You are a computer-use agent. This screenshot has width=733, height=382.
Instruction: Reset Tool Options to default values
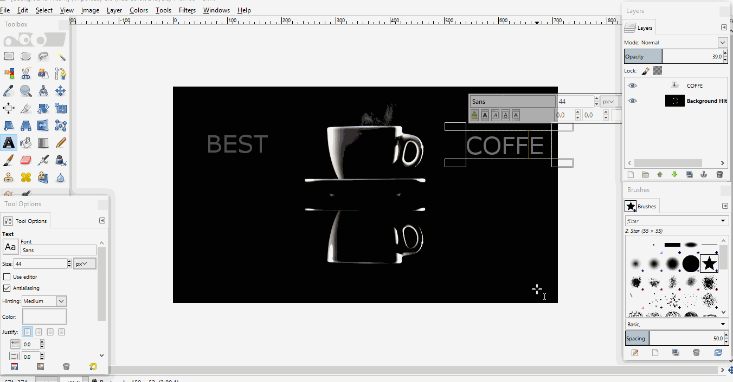point(93,366)
